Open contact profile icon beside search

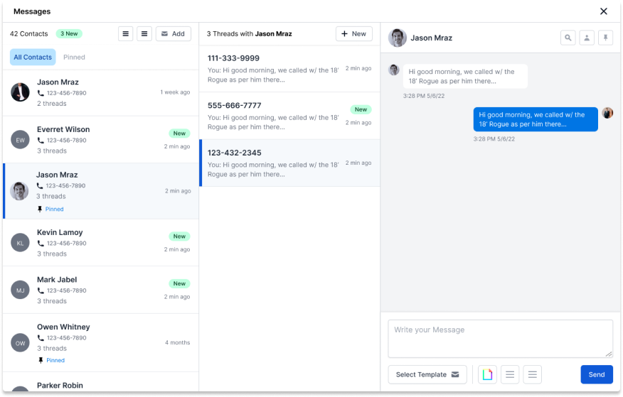coord(587,38)
